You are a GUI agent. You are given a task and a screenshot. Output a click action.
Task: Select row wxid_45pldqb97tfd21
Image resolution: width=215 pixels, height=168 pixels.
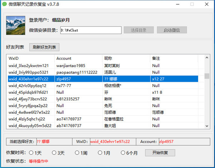point(103,92)
